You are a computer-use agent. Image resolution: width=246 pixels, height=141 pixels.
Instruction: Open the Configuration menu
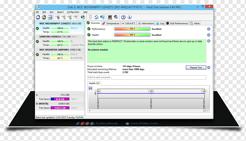coord(73,12)
